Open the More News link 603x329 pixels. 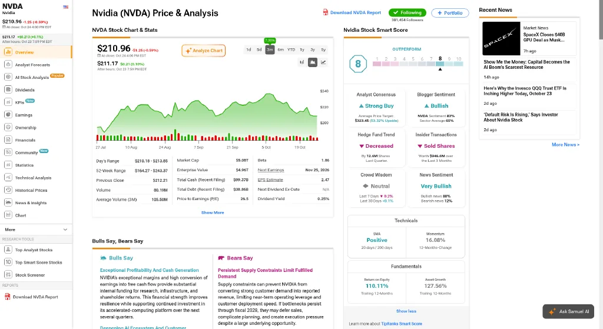click(565, 145)
